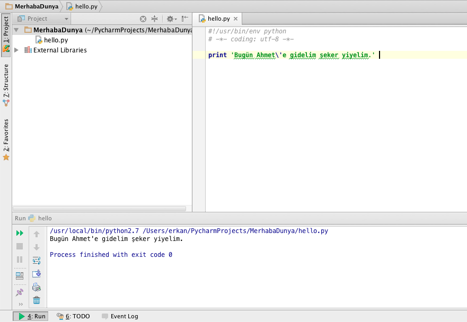Show more Run toolbar actions chevrons
Viewport: 467px width, 322px height.
coord(21,304)
